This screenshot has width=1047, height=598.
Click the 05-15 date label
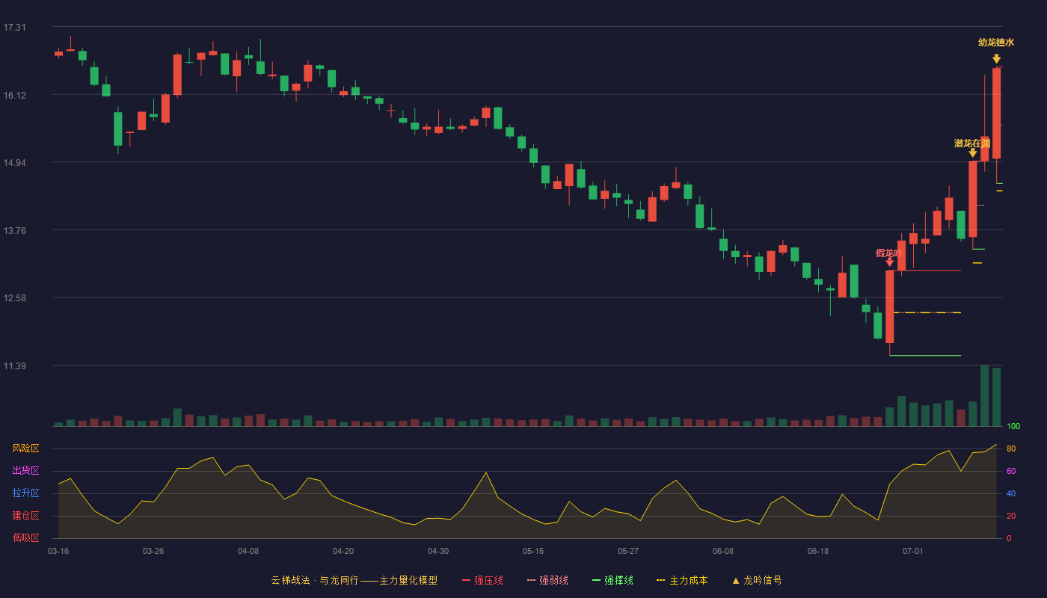point(533,551)
